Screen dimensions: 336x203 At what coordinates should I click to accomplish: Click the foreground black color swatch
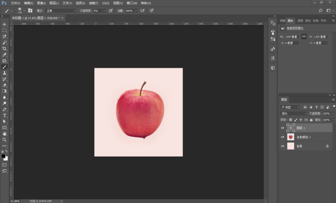pyautogui.click(x=3, y=156)
